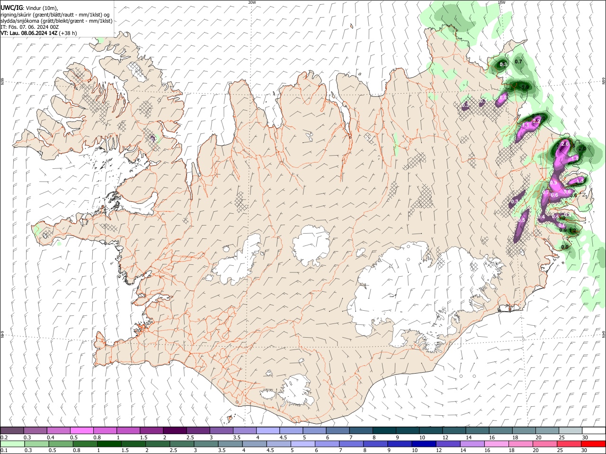
Task: Click the '0.7' precipitation value off the northeast coast
Action: 518,62
